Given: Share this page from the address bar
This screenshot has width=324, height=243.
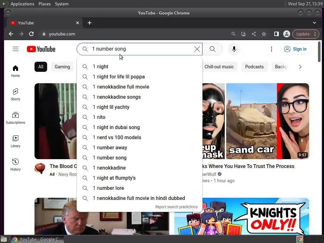Looking at the screenshot, I should pyautogui.click(x=253, y=34).
